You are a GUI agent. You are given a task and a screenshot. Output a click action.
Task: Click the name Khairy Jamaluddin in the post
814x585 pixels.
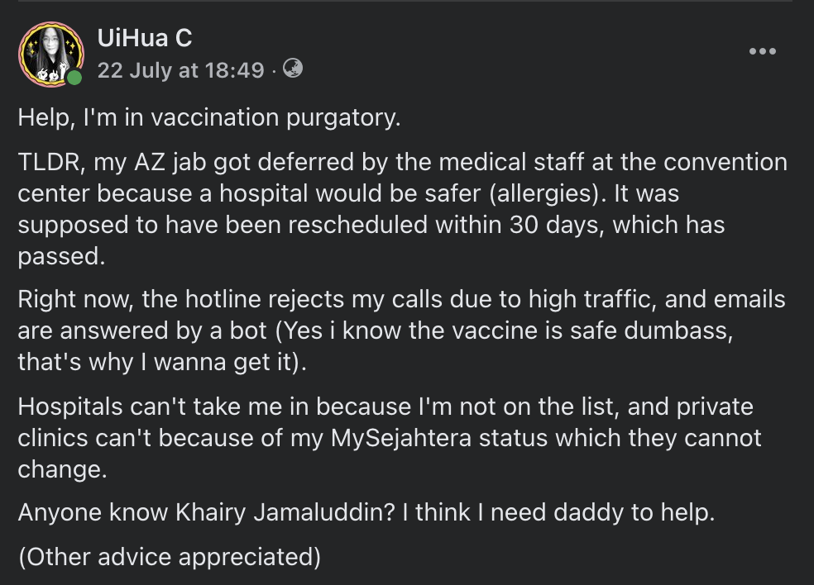point(285,512)
